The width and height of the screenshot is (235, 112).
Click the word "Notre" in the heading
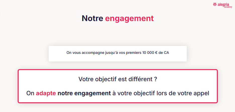92,18
